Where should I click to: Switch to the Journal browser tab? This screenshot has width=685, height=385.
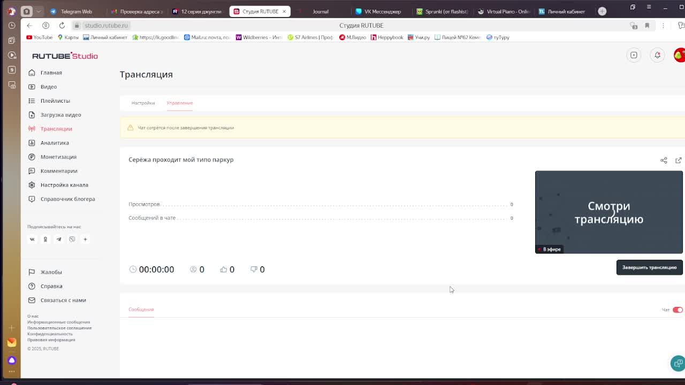click(x=321, y=11)
